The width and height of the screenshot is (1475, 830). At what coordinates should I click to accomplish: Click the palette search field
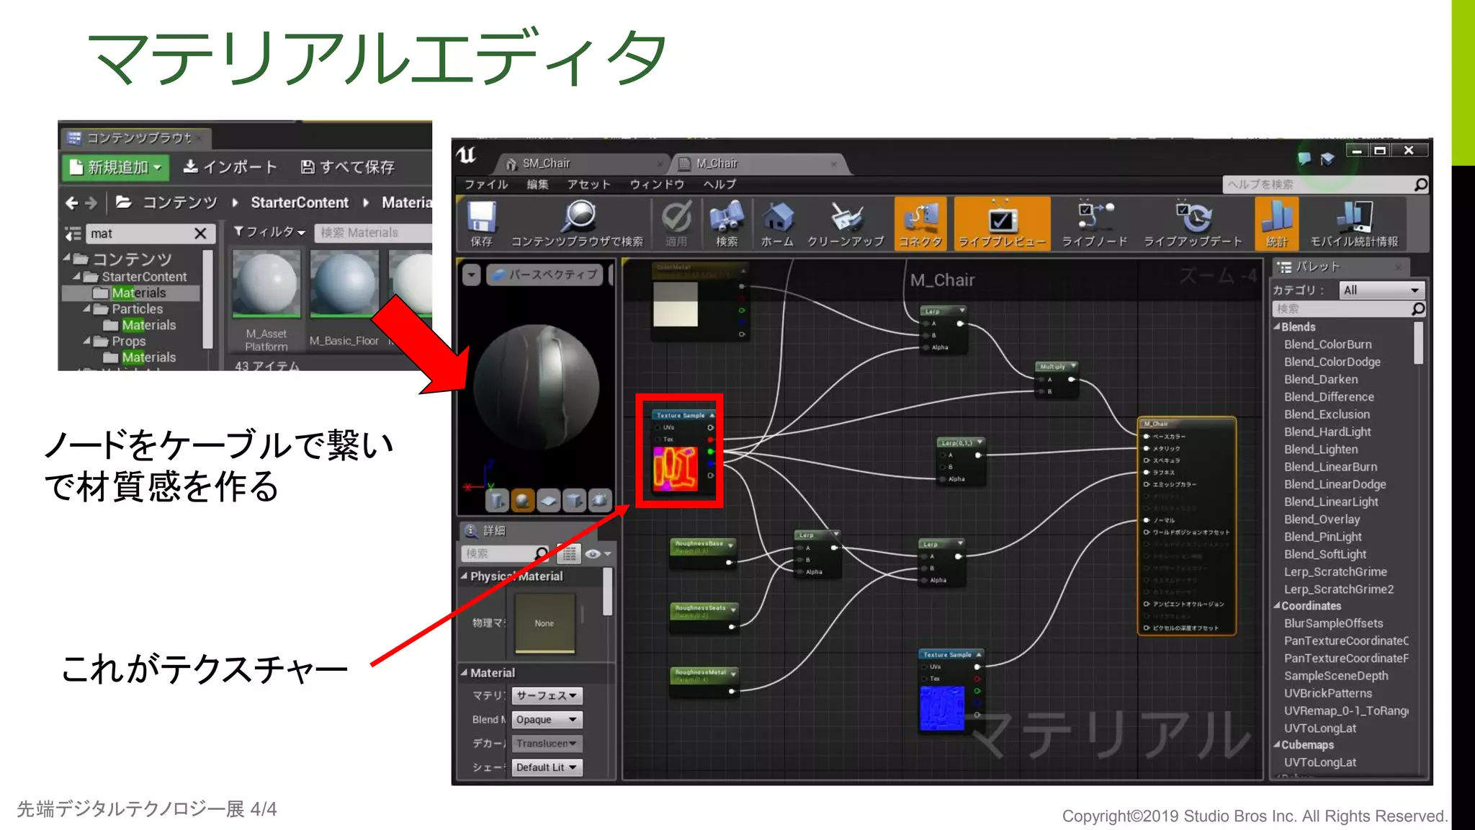click(1348, 309)
